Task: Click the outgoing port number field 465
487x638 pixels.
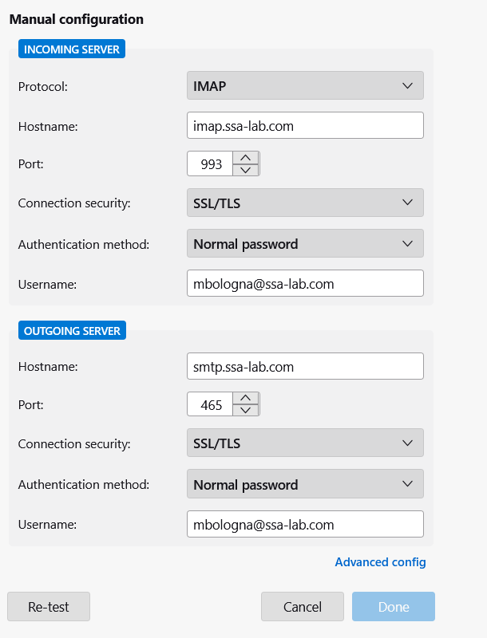Action: click(211, 405)
